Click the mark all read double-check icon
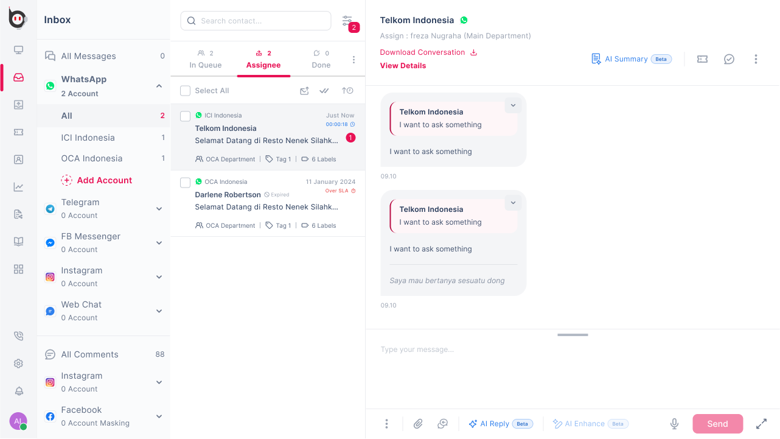780x439 pixels. [324, 91]
